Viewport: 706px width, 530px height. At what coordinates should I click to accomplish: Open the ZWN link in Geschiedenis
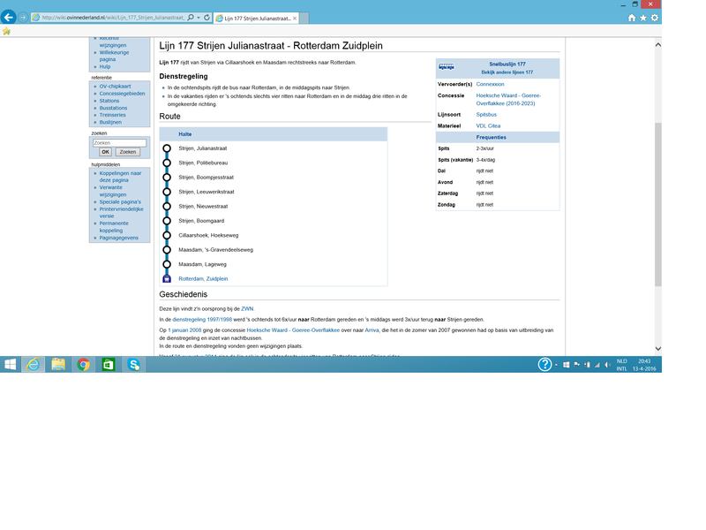pyautogui.click(x=247, y=308)
